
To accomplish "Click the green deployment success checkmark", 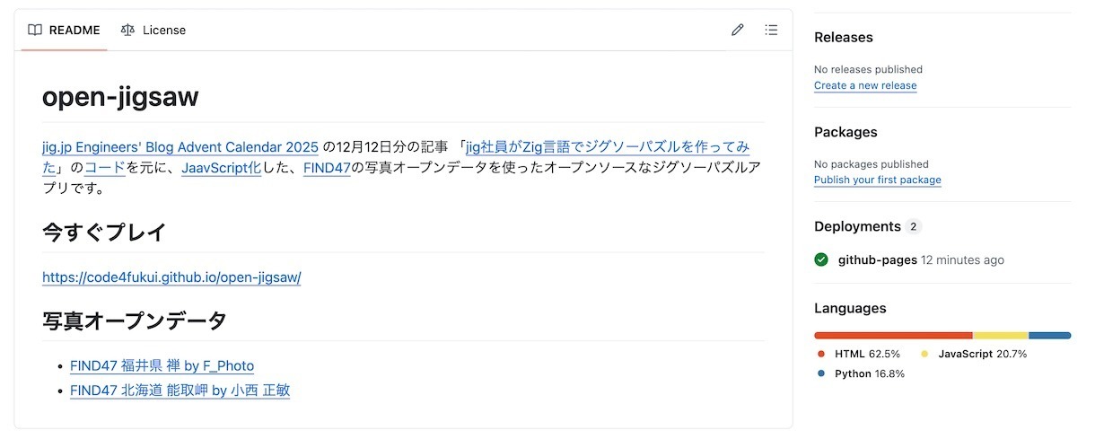I will 821,259.
